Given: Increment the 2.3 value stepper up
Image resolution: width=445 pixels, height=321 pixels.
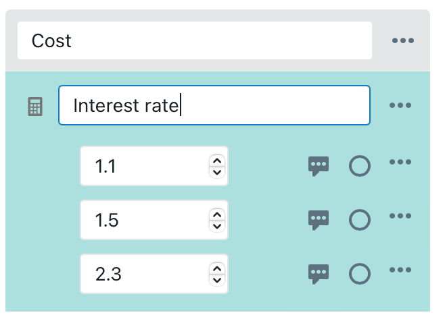Looking at the screenshot, I should pyautogui.click(x=216, y=269).
